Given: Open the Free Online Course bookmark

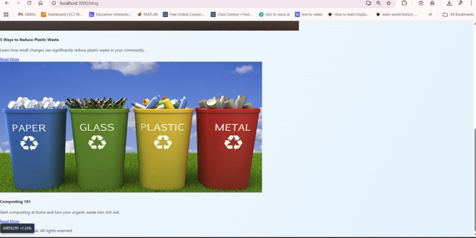Looking at the screenshot, I should (x=184, y=14).
